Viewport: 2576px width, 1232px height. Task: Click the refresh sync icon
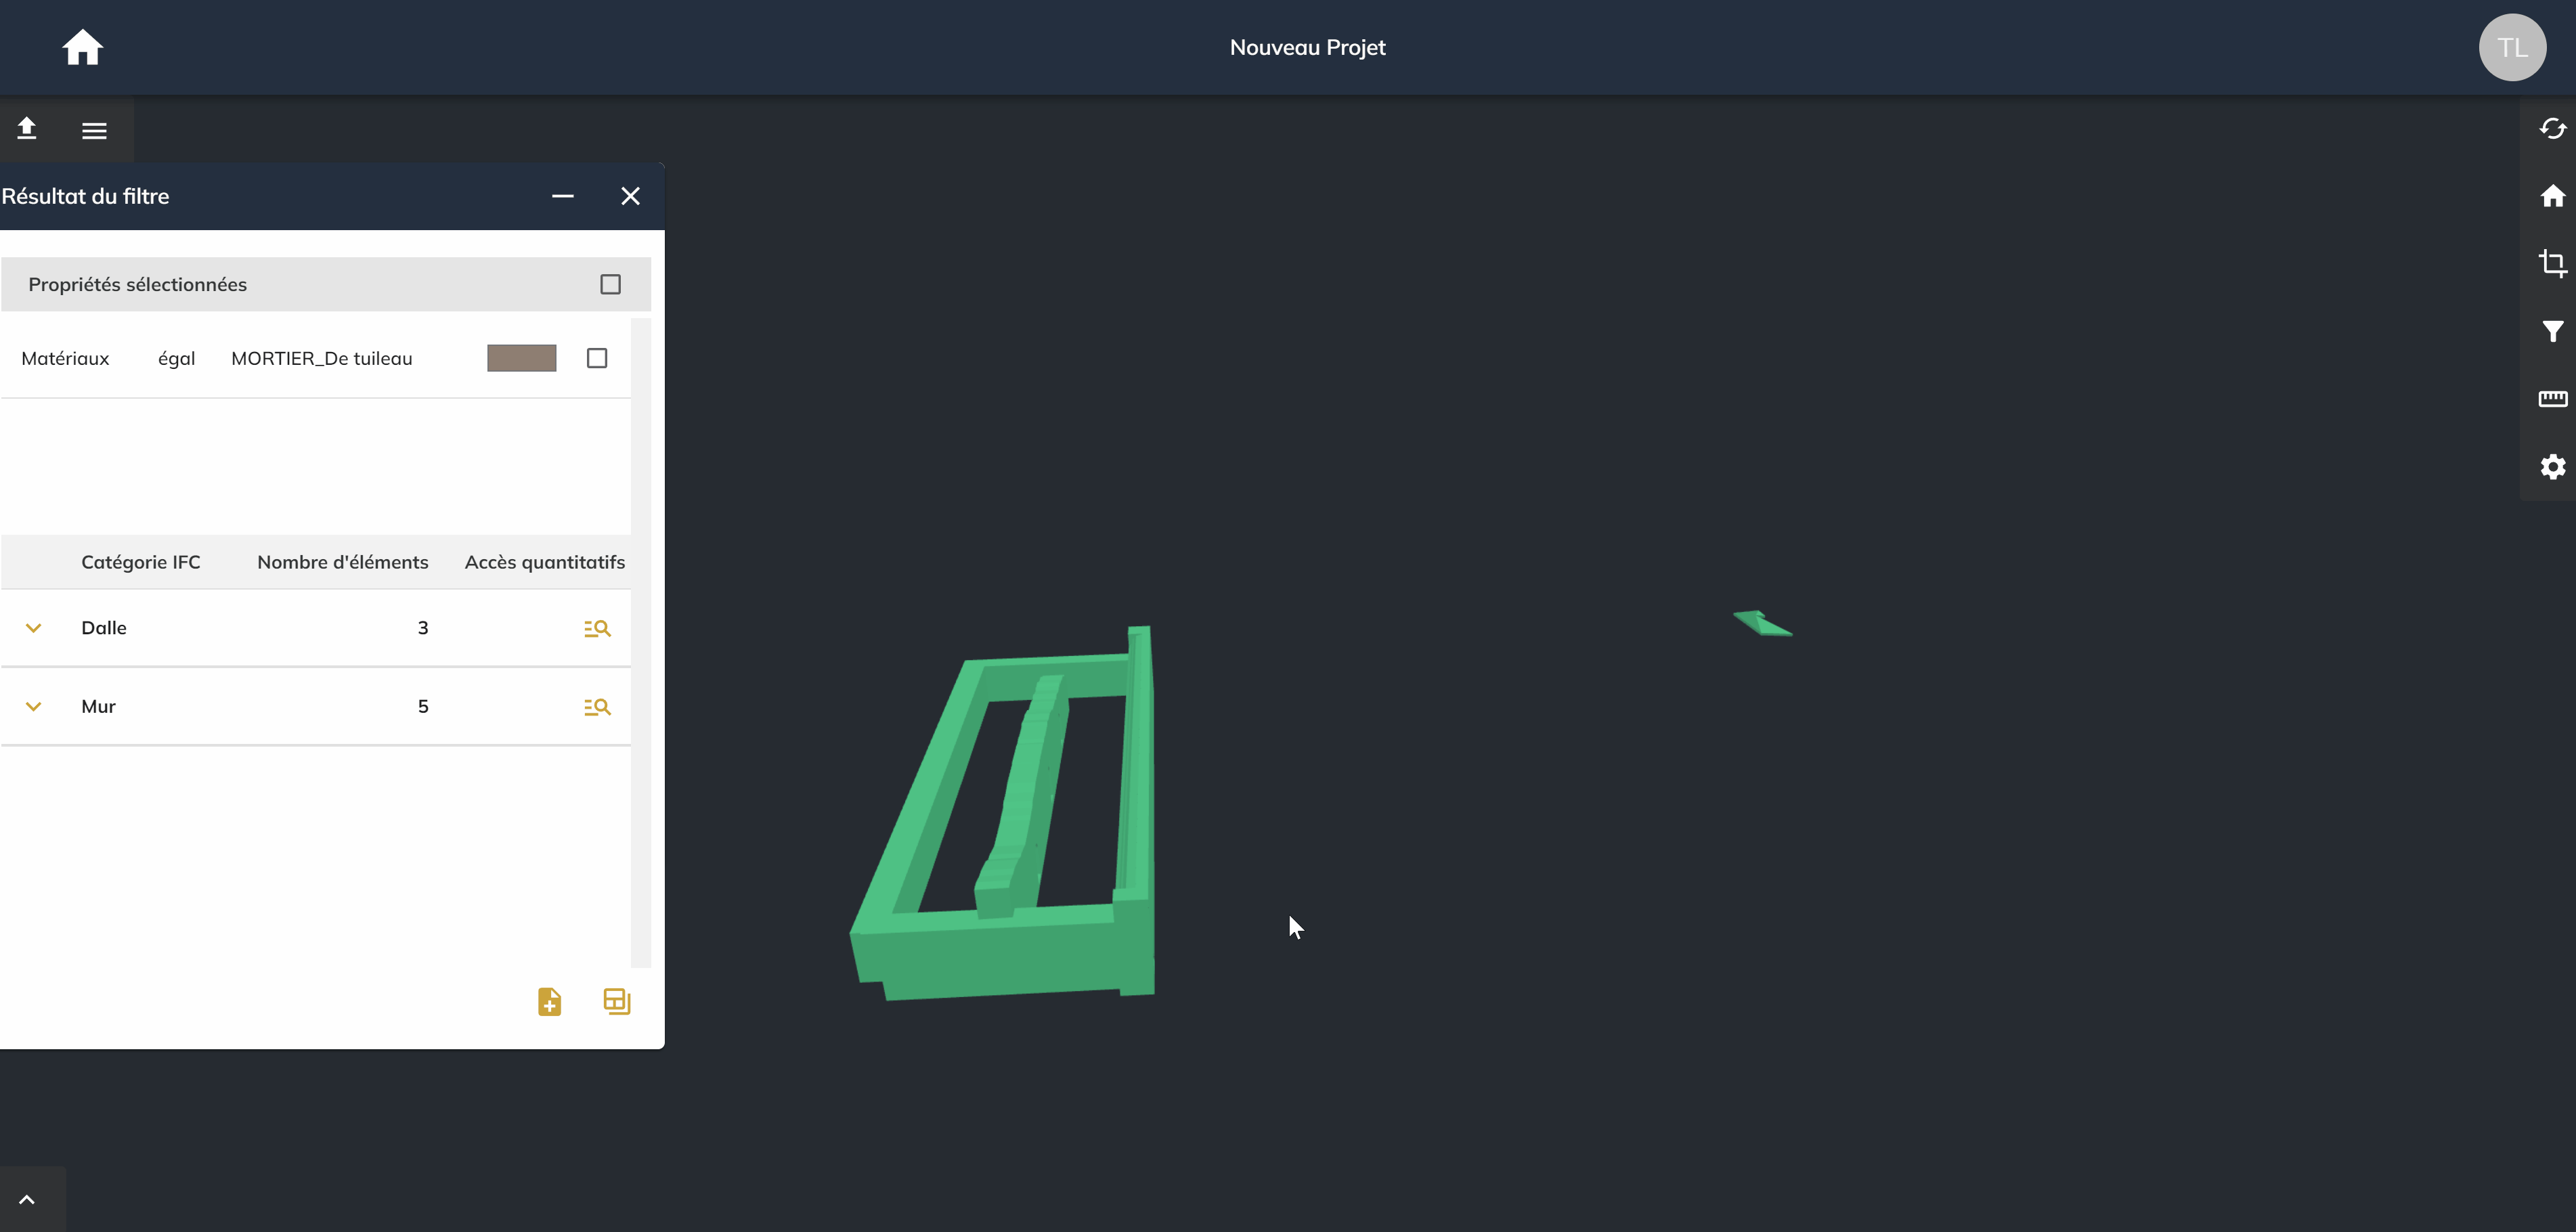[2552, 128]
